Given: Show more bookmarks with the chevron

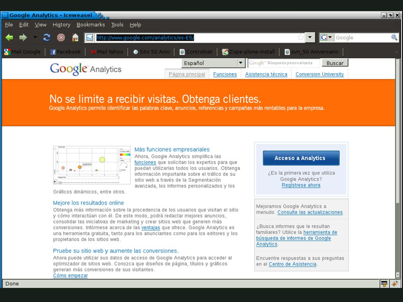Looking at the screenshot, I should point(396,52).
